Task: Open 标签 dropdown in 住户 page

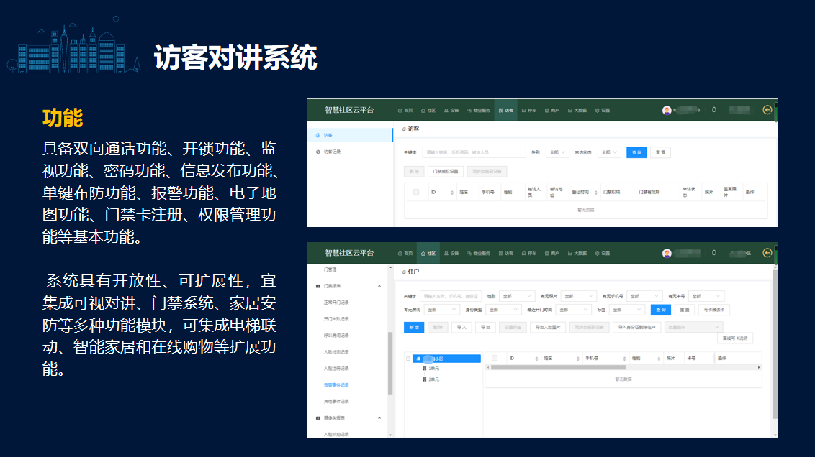Action: tap(627, 310)
